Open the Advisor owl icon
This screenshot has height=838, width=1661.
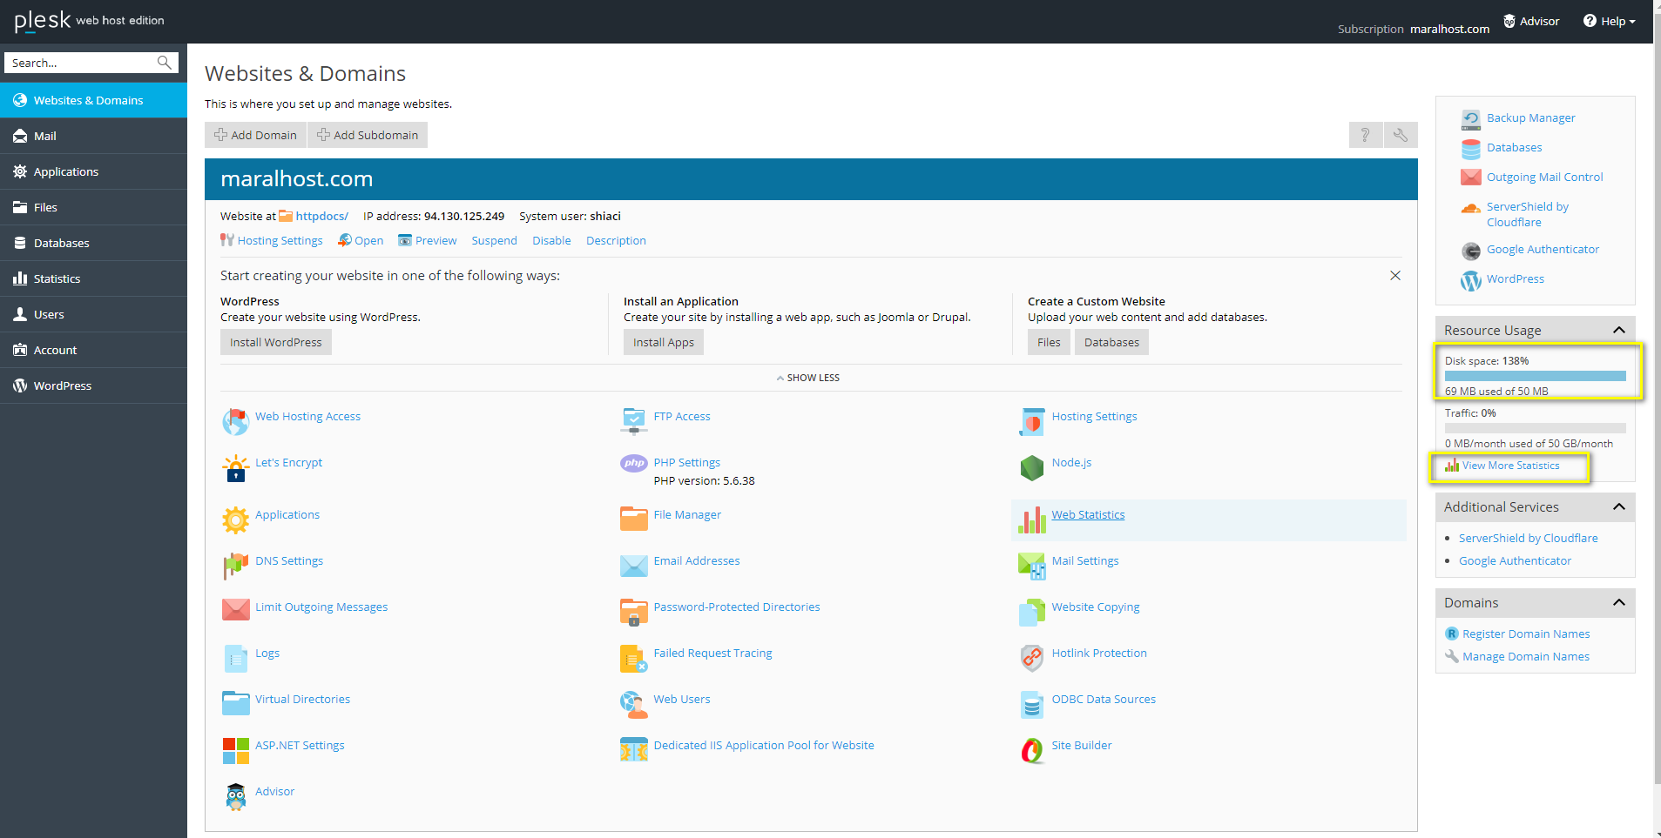click(x=235, y=797)
